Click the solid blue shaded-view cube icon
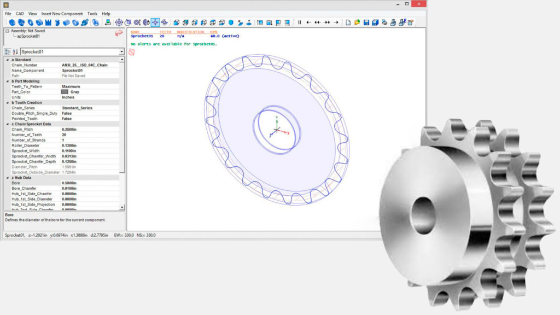This screenshot has width=560, height=315. pyautogui.click(x=231, y=22)
